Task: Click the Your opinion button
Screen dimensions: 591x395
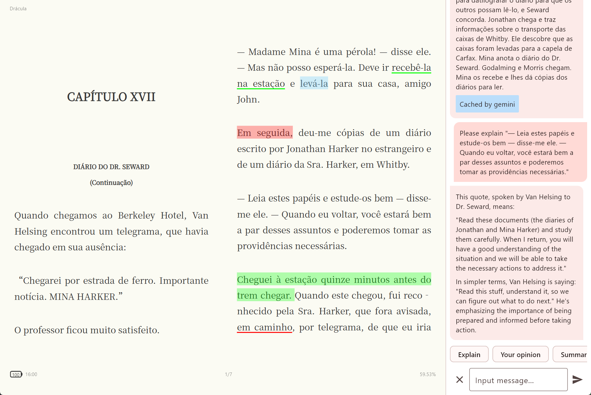Action: [x=520, y=354]
